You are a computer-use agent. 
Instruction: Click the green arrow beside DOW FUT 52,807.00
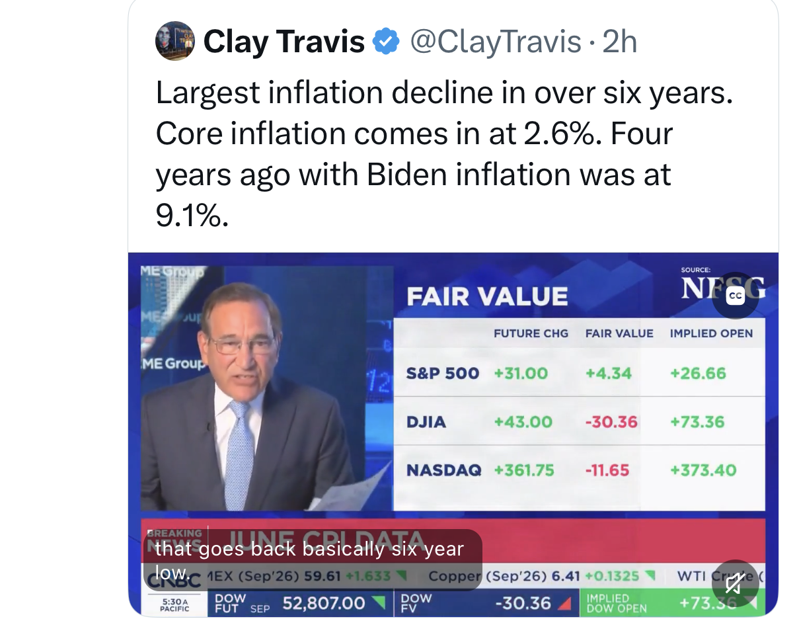(379, 603)
